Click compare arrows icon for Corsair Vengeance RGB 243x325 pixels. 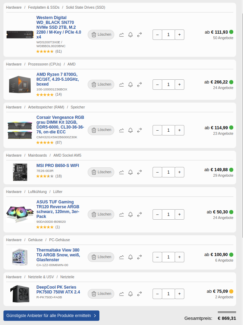139,130
